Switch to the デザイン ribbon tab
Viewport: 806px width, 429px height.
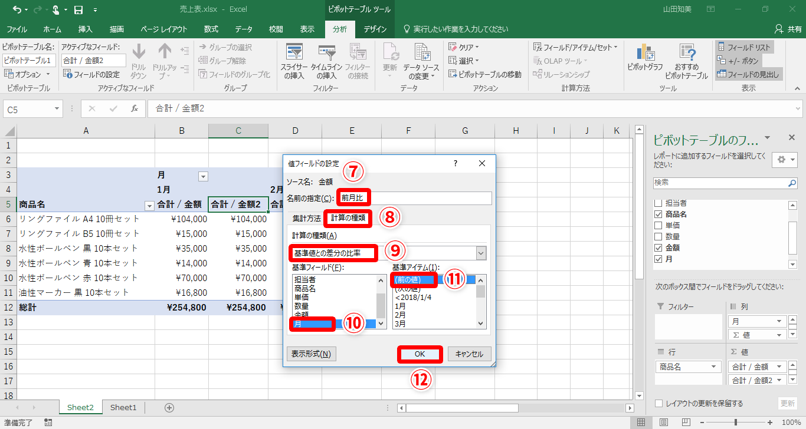click(x=375, y=29)
